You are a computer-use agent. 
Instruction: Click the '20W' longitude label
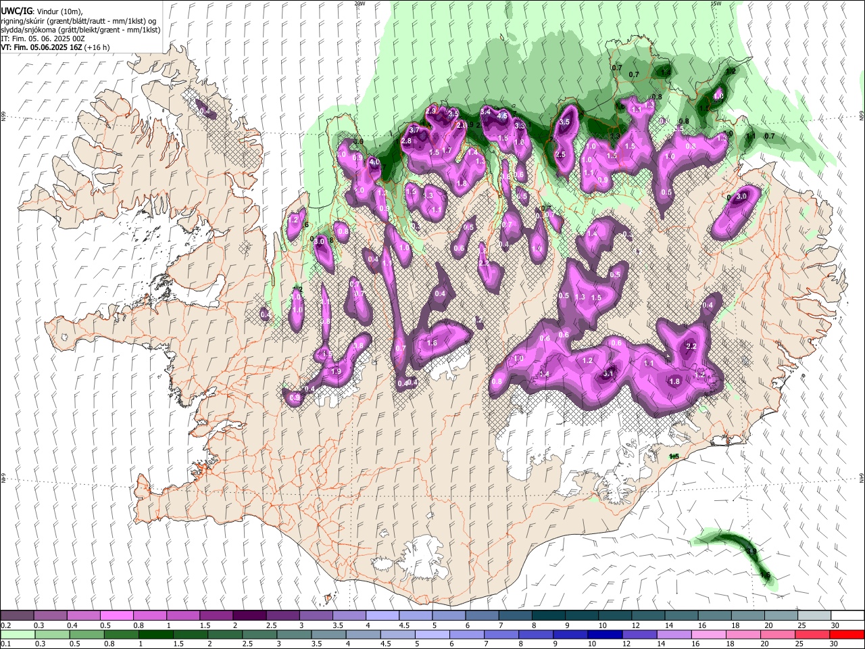[x=360, y=3]
